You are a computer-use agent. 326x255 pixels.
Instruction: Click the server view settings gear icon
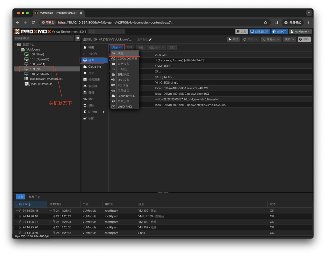click(x=77, y=38)
